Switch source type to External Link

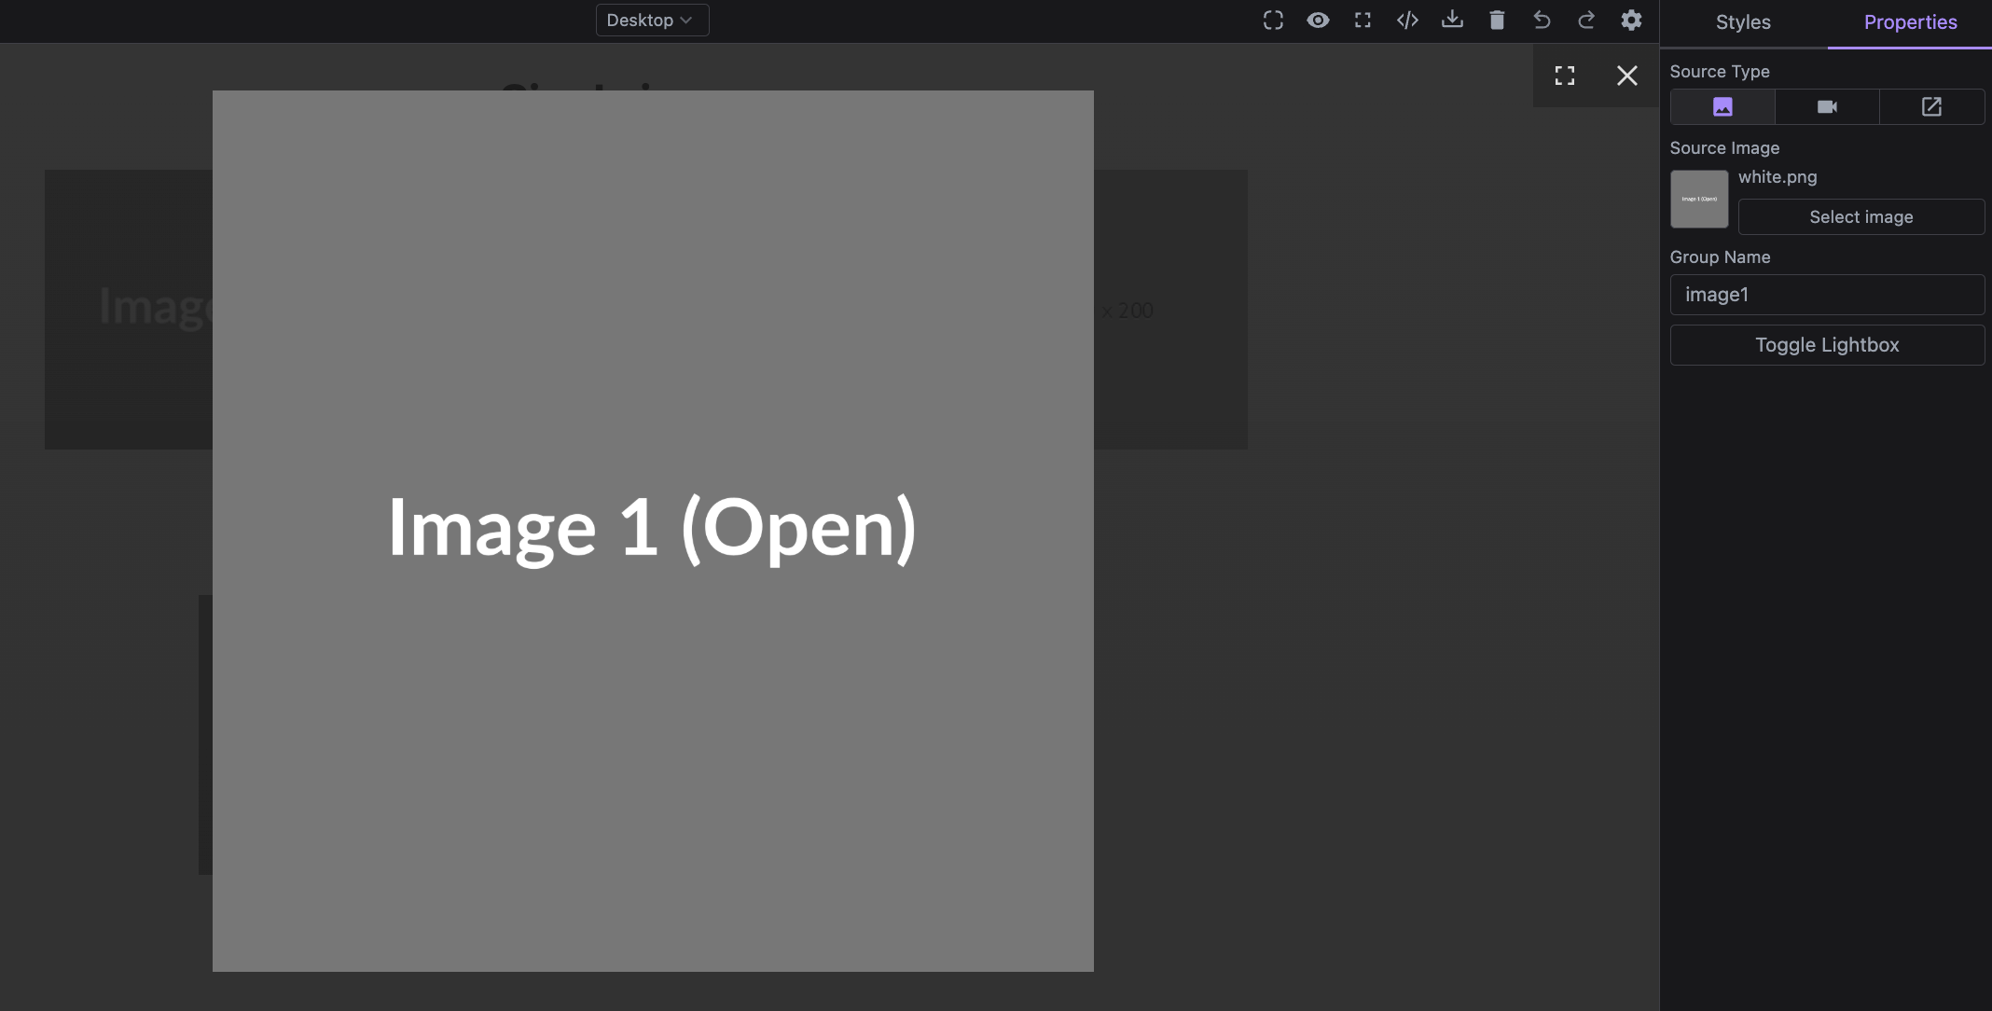click(1932, 106)
